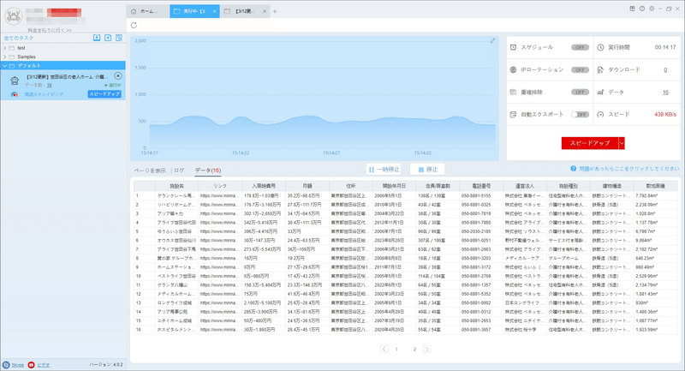Click the 一時停止 pause button
The width and height of the screenshot is (685, 371).
pos(384,169)
